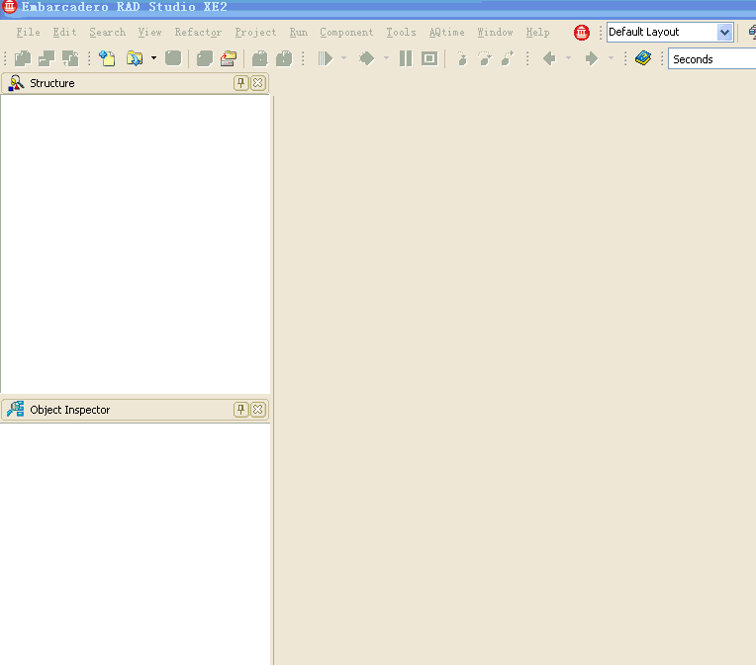Open the File menu

pos(29,33)
